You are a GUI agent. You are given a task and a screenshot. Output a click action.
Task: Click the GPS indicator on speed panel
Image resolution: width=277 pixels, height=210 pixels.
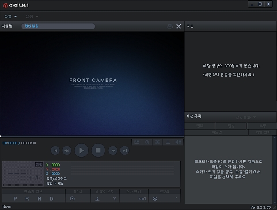tap(39, 165)
